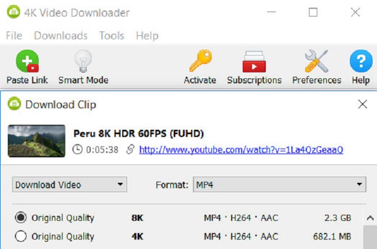Open the Activate key icon

(x=201, y=61)
